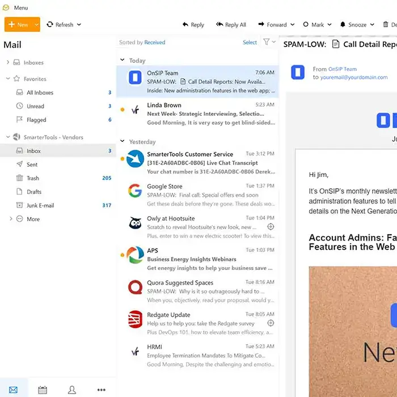This screenshot has width=397, height=397.
Task: Click the Forward arrow icon
Action: [261, 24]
